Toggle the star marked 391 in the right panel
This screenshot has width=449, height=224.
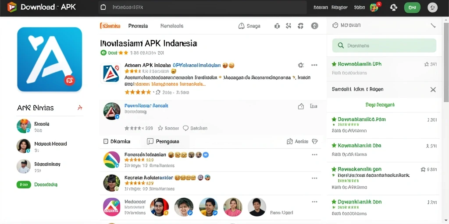[426, 64]
